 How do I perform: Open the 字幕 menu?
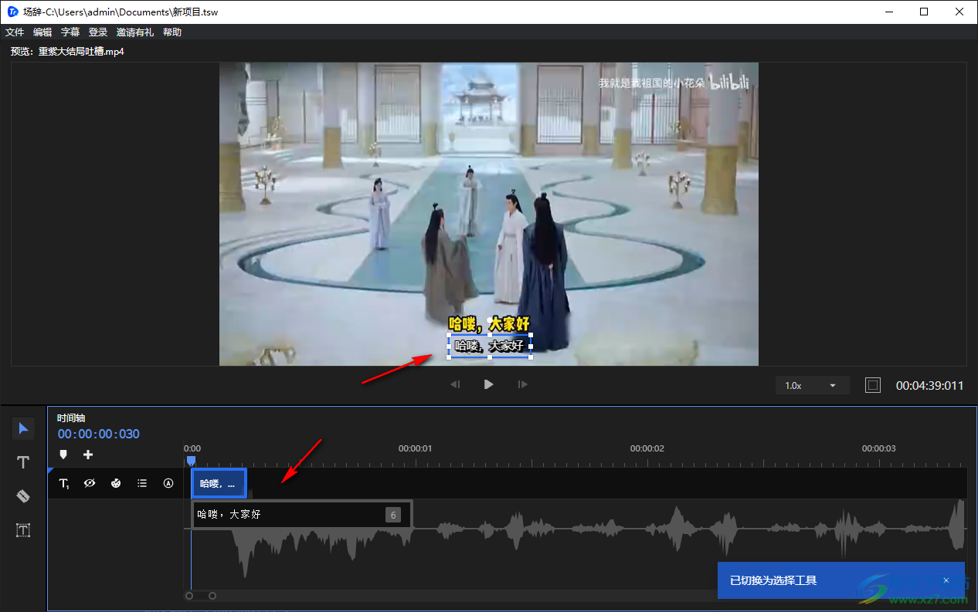click(x=70, y=32)
